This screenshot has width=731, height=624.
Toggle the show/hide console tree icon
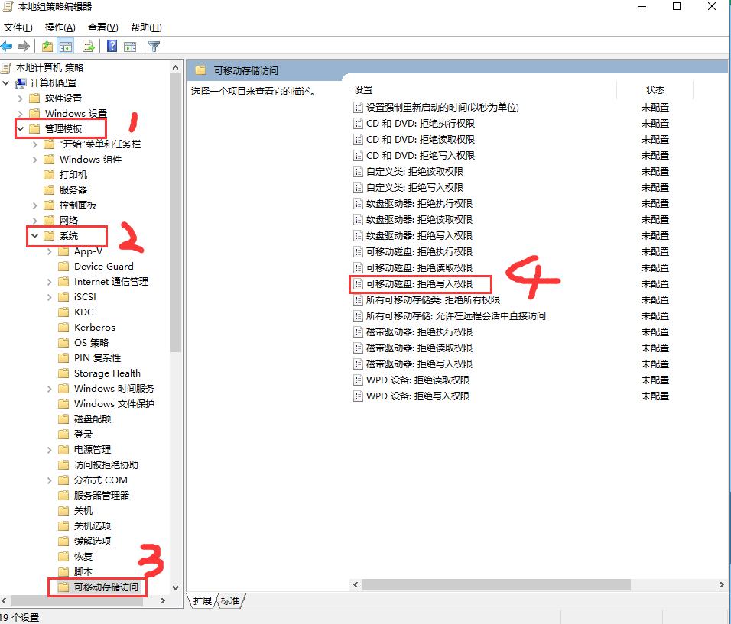coord(66,46)
